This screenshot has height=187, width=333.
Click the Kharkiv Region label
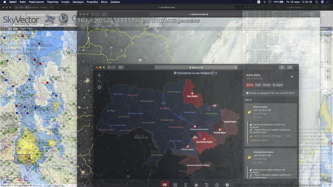tap(212, 114)
